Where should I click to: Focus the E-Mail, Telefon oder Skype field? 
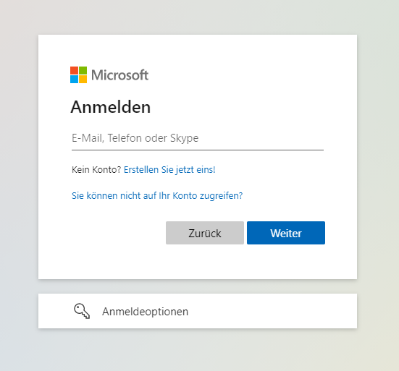(198, 138)
